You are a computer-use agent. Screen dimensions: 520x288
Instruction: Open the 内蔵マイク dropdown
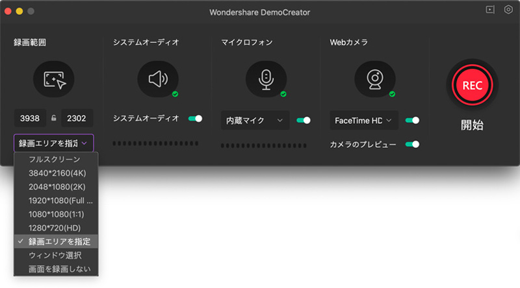255,120
